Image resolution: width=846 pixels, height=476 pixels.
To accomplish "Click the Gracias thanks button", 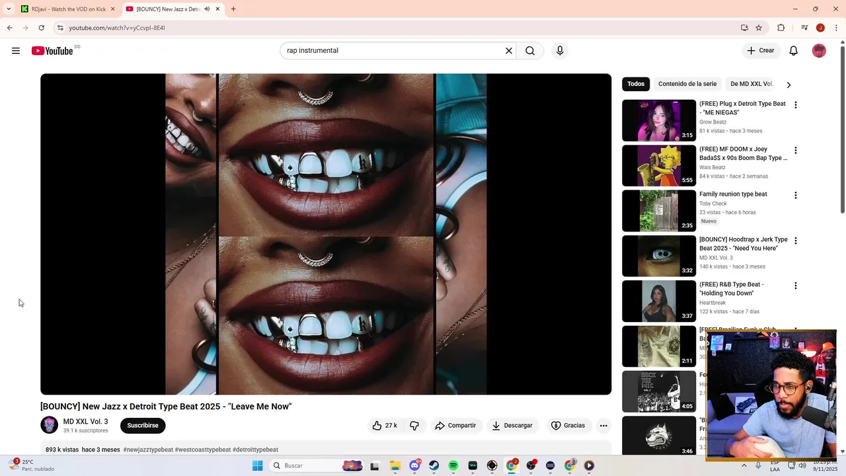I will (568, 426).
